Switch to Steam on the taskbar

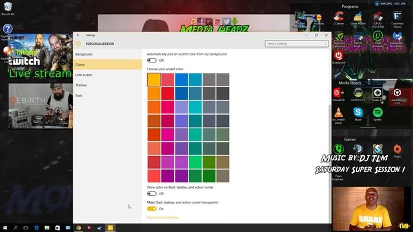[x=99, y=227]
